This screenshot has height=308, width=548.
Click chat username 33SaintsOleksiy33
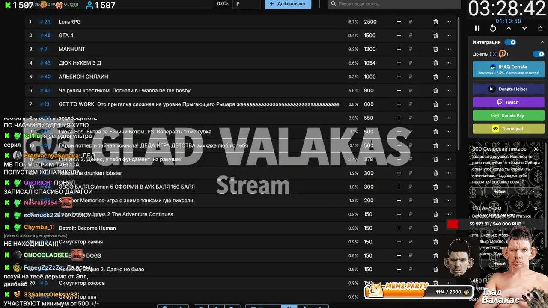point(51,295)
